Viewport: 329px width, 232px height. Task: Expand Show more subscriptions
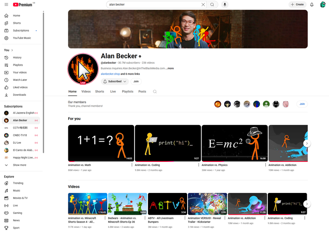point(21,165)
